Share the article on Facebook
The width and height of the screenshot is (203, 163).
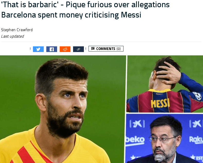tap(52, 49)
